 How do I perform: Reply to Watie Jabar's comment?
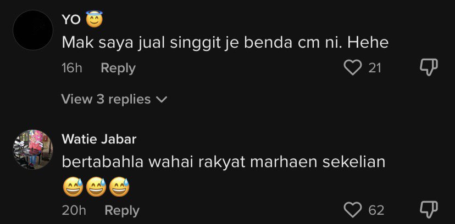[122, 210]
